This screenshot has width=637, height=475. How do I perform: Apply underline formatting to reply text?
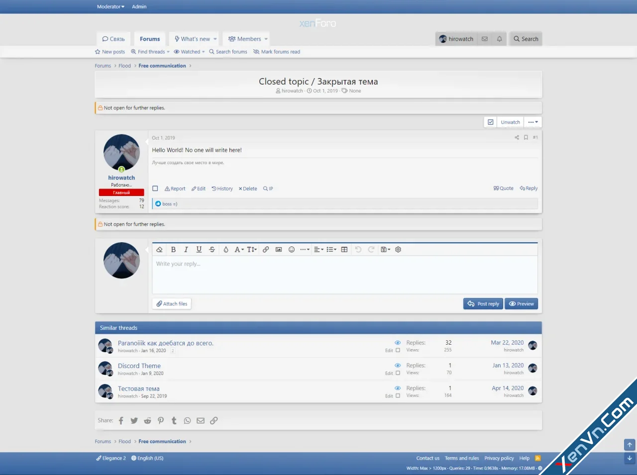pyautogui.click(x=199, y=249)
